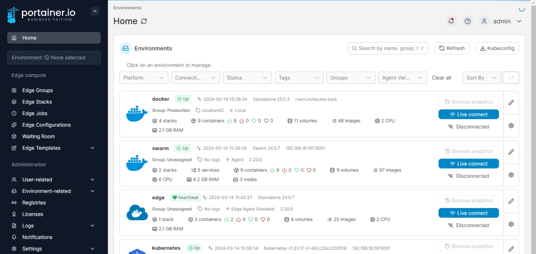Image resolution: width=536 pixels, height=254 pixels.
Task: Click the refresh icon beside the Home title
Action: pyautogui.click(x=144, y=21)
